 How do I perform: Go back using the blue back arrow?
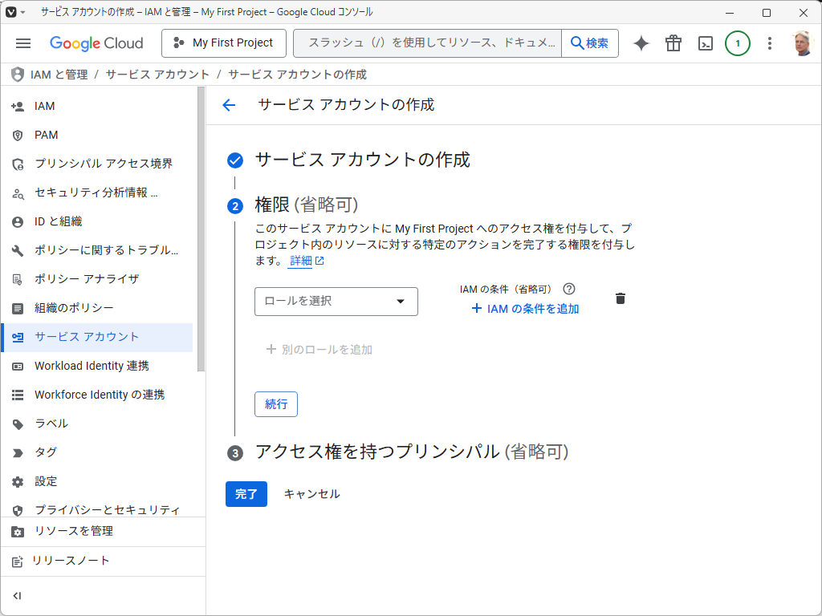pos(229,104)
